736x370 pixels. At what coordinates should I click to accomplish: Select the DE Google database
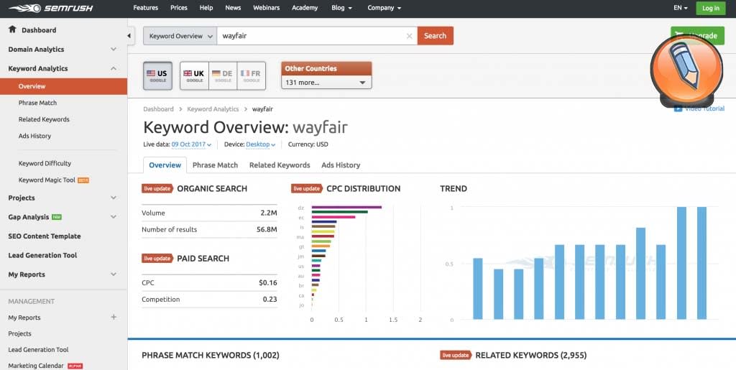pyautogui.click(x=223, y=75)
